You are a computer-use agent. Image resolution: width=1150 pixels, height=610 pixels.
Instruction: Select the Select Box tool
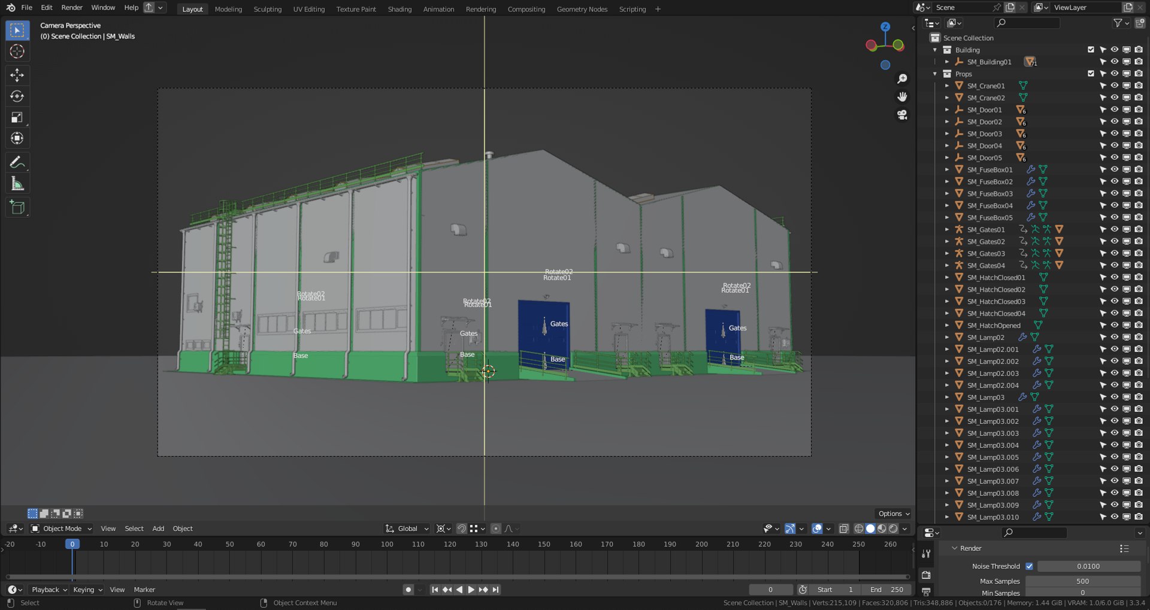(17, 30)
